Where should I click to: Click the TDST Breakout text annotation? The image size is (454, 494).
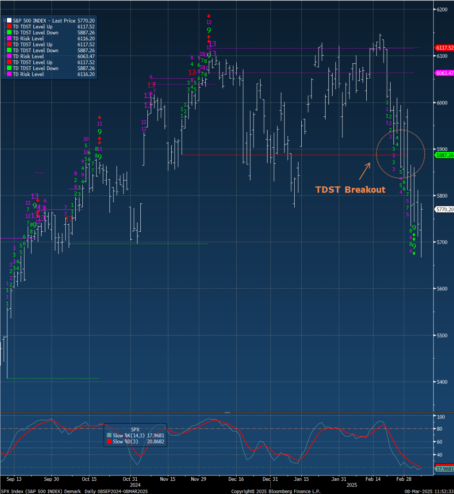[350, 190]
